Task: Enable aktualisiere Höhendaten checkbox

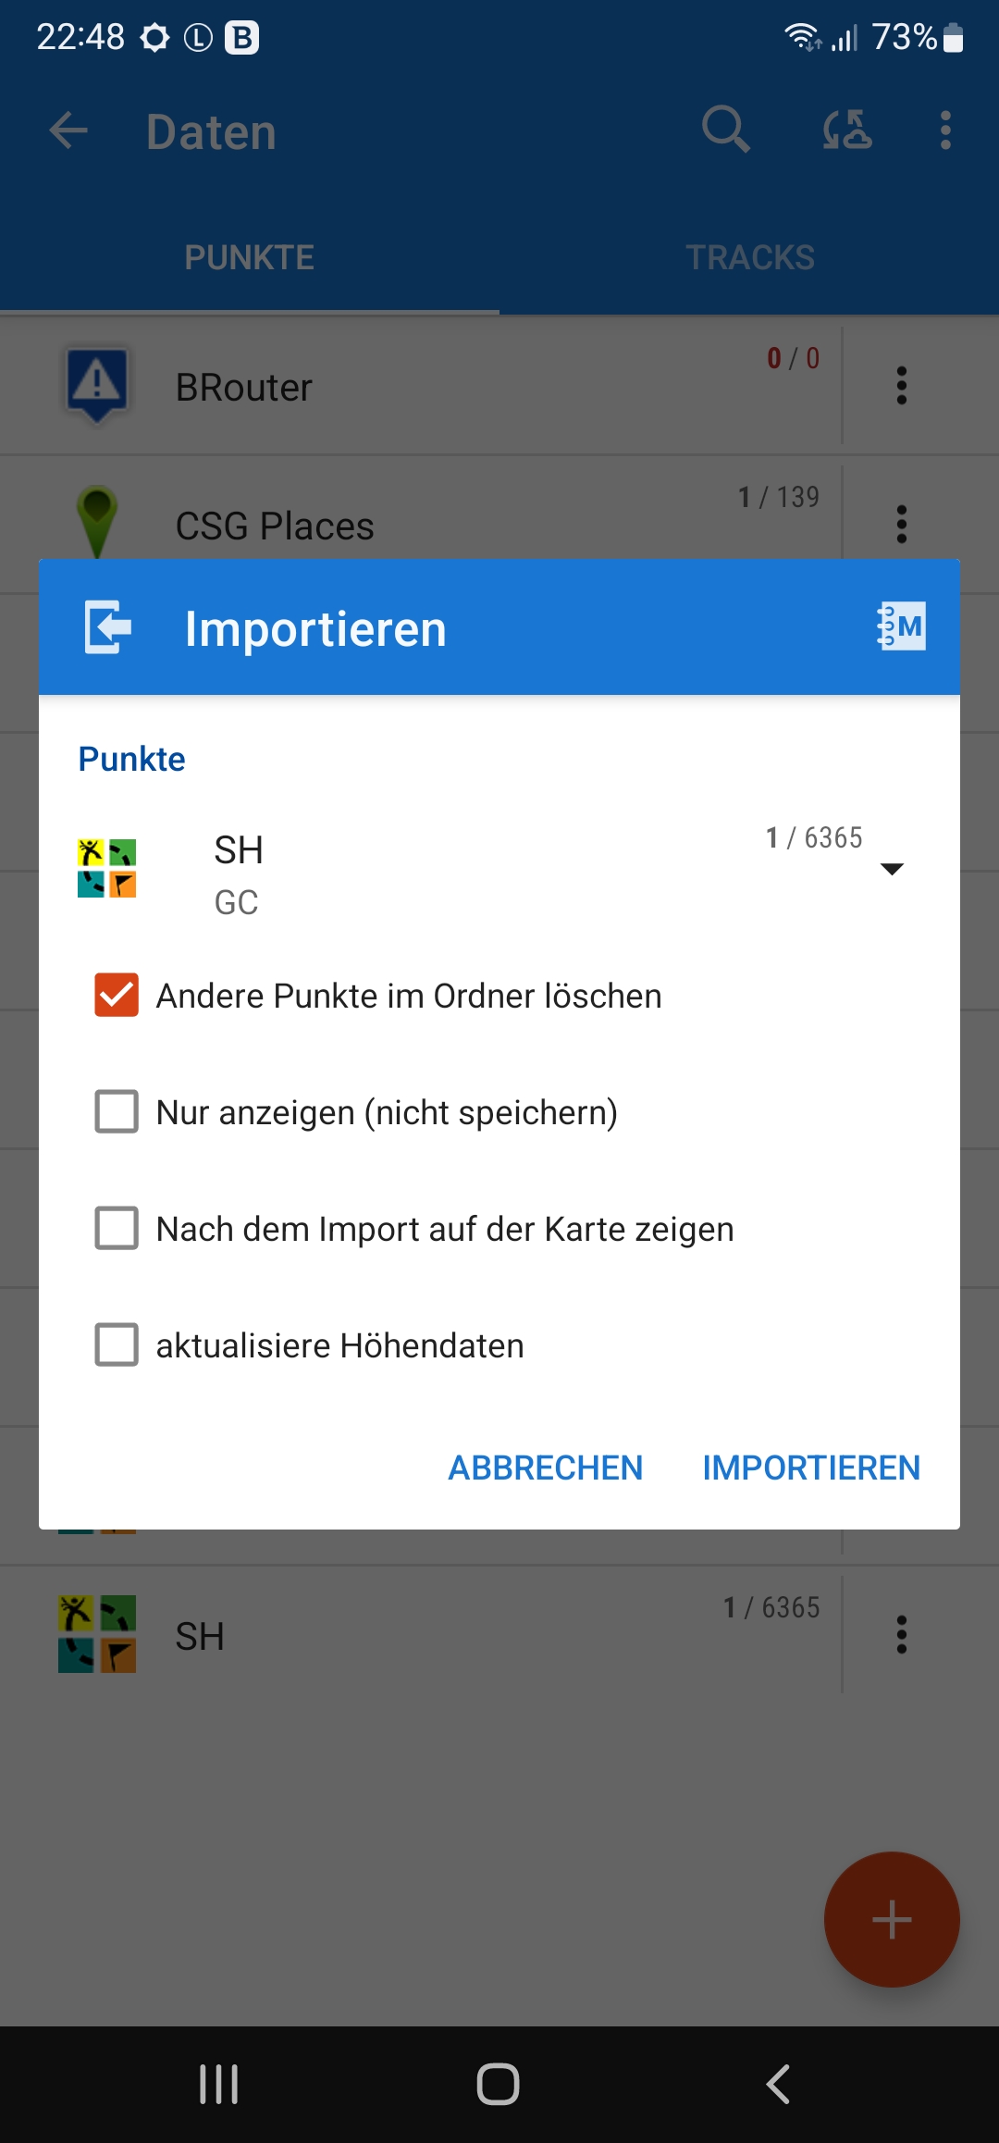Action: (x=117, y=1344)
